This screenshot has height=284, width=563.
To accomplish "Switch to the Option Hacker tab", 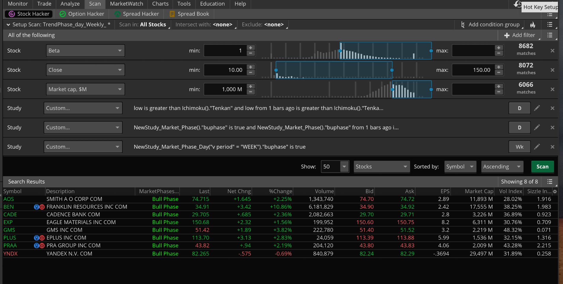I will 82,14.
